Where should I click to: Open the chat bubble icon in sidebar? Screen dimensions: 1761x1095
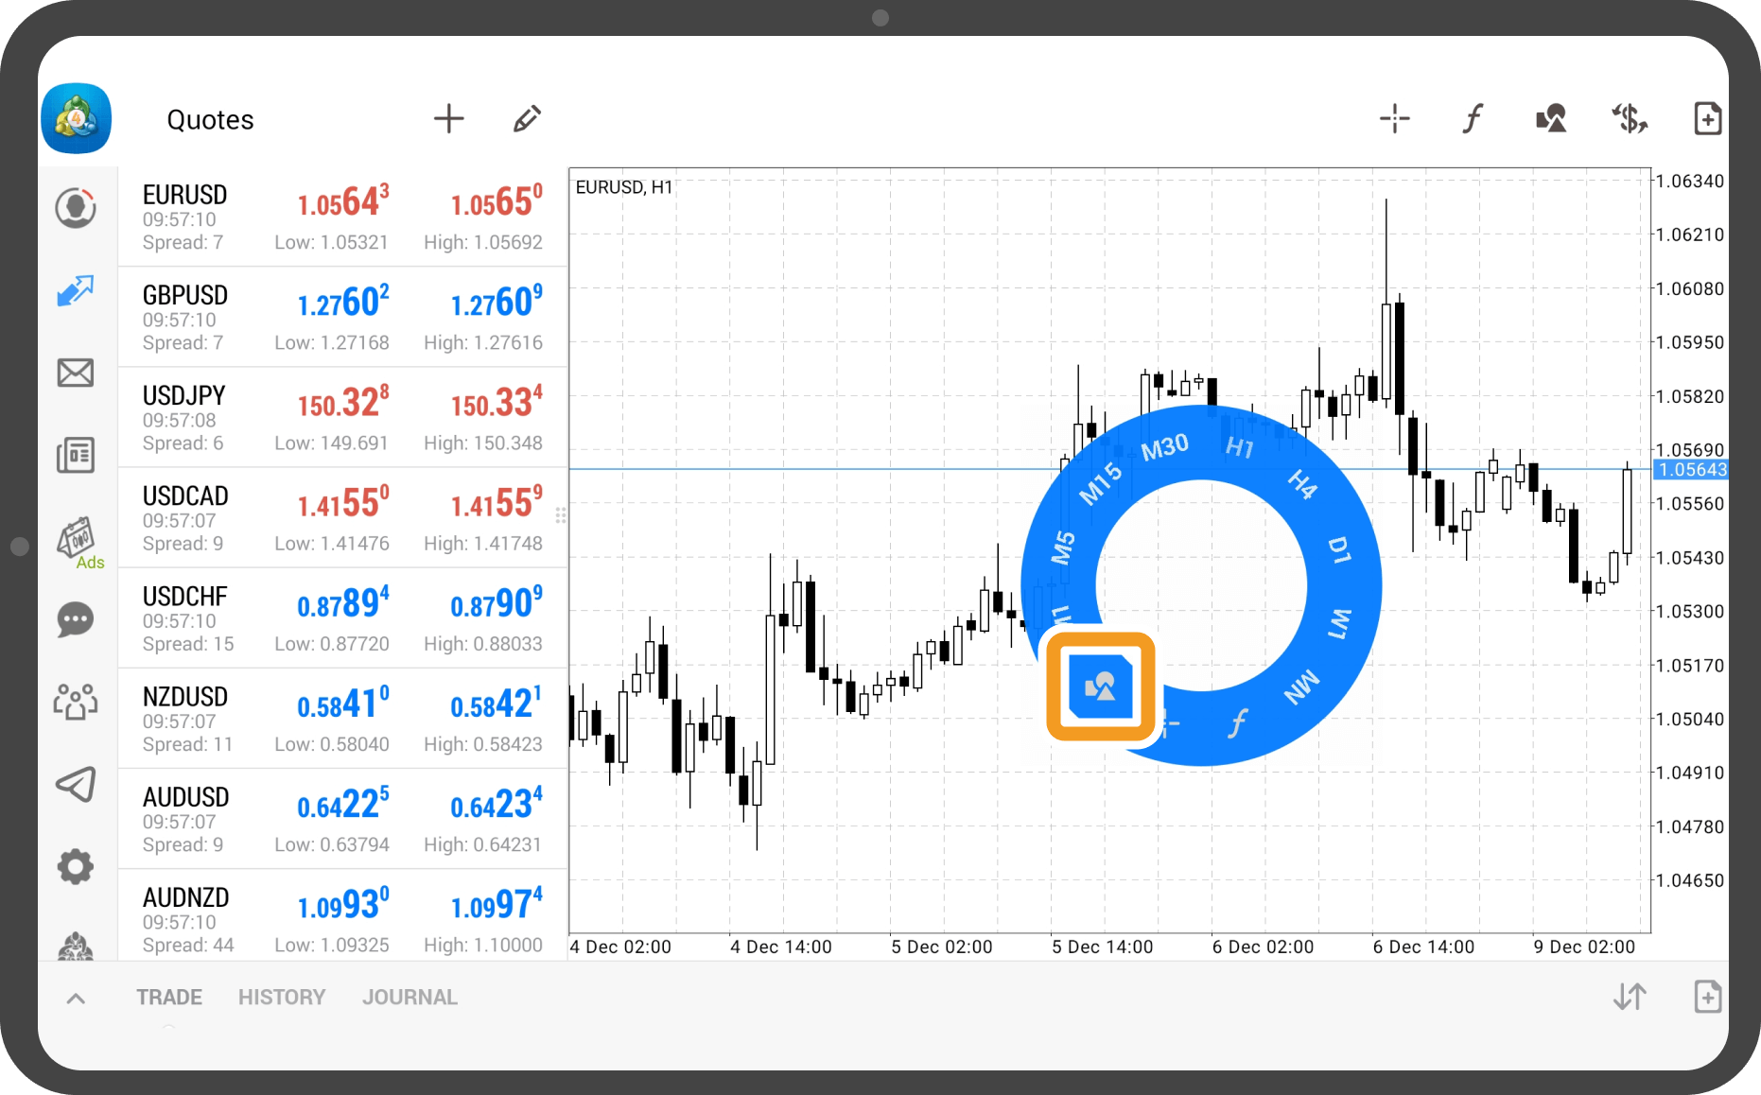point(76,620)
